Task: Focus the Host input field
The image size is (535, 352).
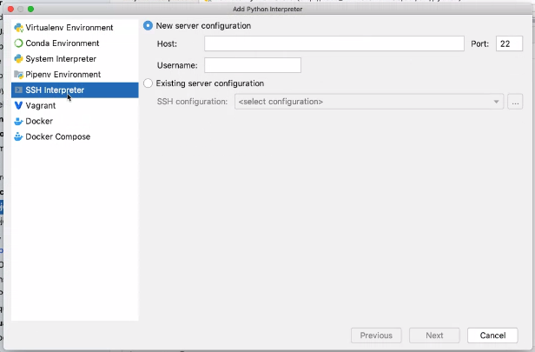Action: 334,43
